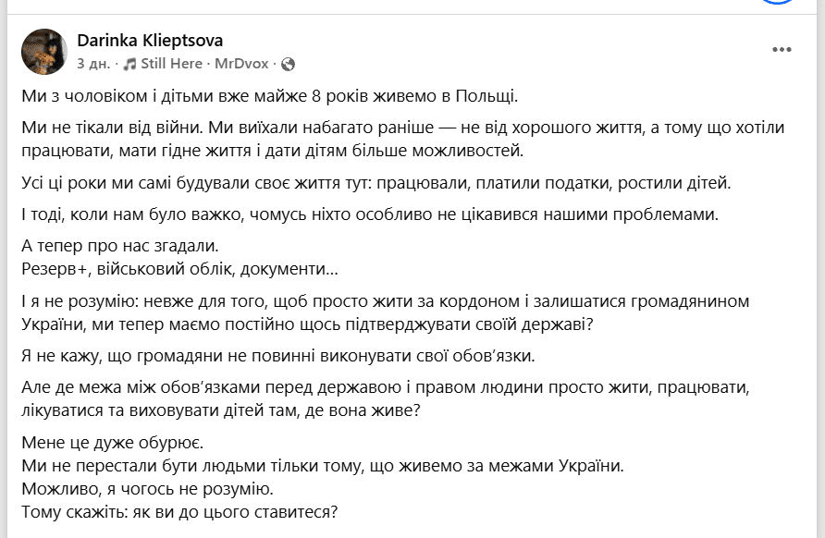This screenshot has width=825, height=538.
Task: Click the sentence starting "Усі ці роки"
Action: coord(376,183)
